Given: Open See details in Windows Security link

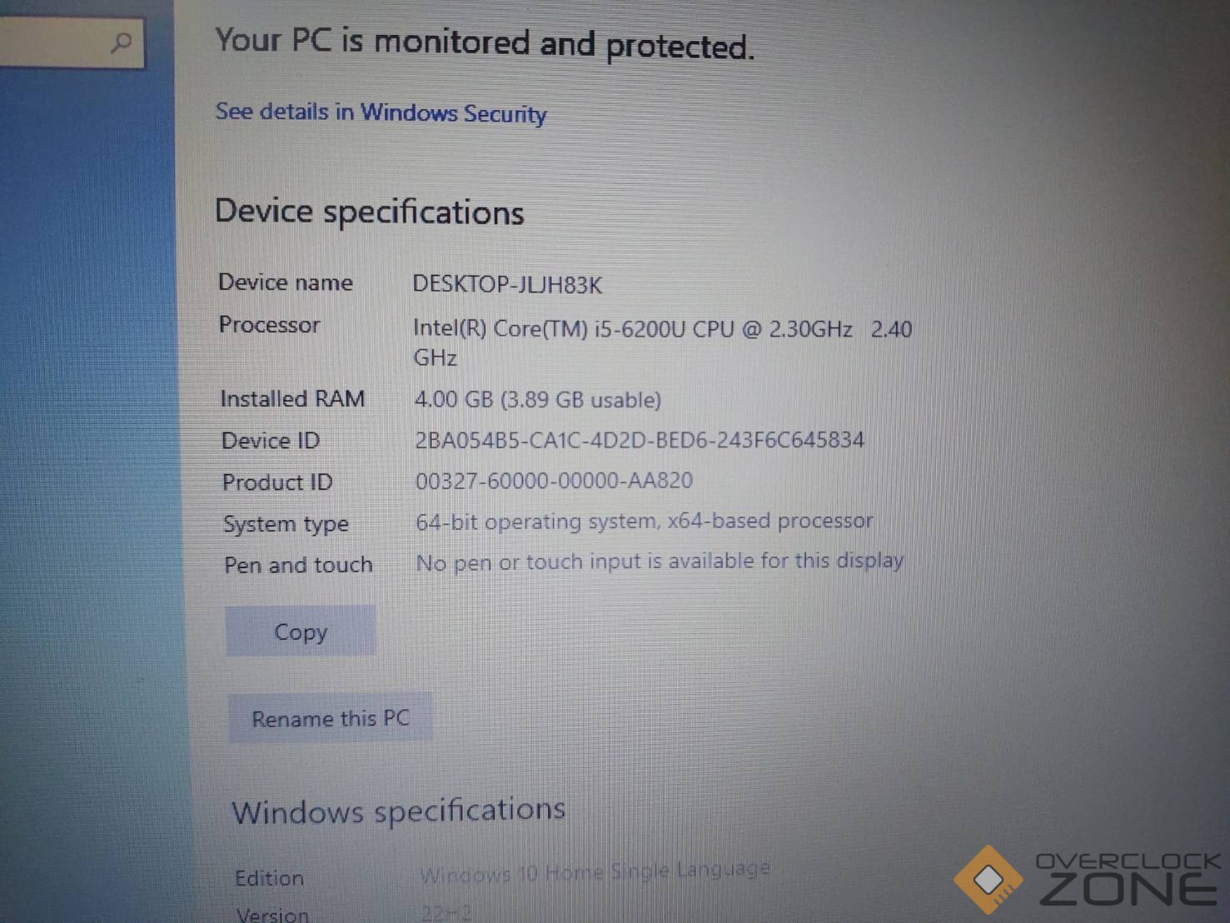Looking at the screenshot, I should tap(381, 112).
